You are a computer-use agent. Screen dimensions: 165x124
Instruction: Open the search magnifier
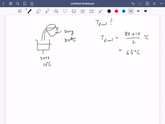[x=18, y=4]
